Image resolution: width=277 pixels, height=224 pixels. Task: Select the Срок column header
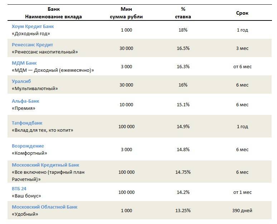point(242,13)
